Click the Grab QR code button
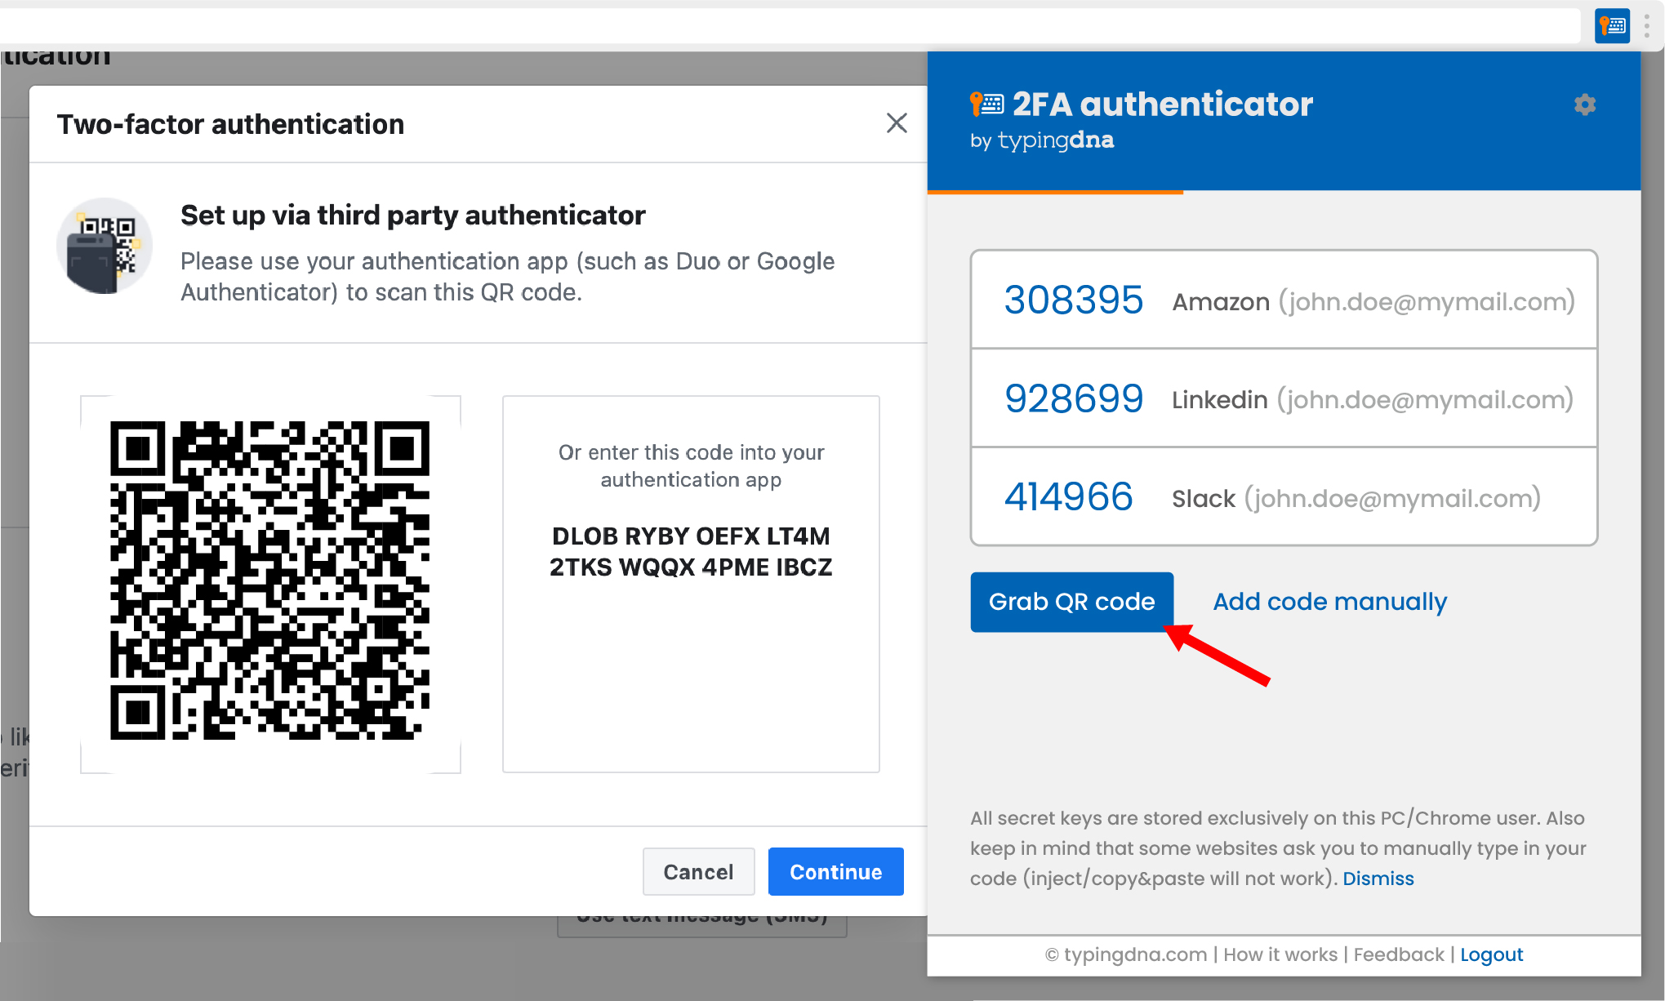Image resolution: width=1665 pixels, height=1001 pixels. (x=1071, y=602)
